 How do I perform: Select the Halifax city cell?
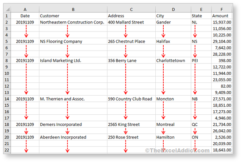173,41
